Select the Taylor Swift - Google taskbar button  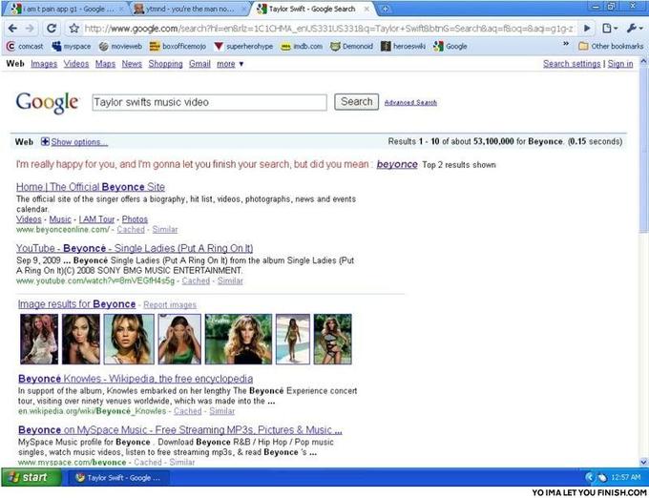coord(116,478)
